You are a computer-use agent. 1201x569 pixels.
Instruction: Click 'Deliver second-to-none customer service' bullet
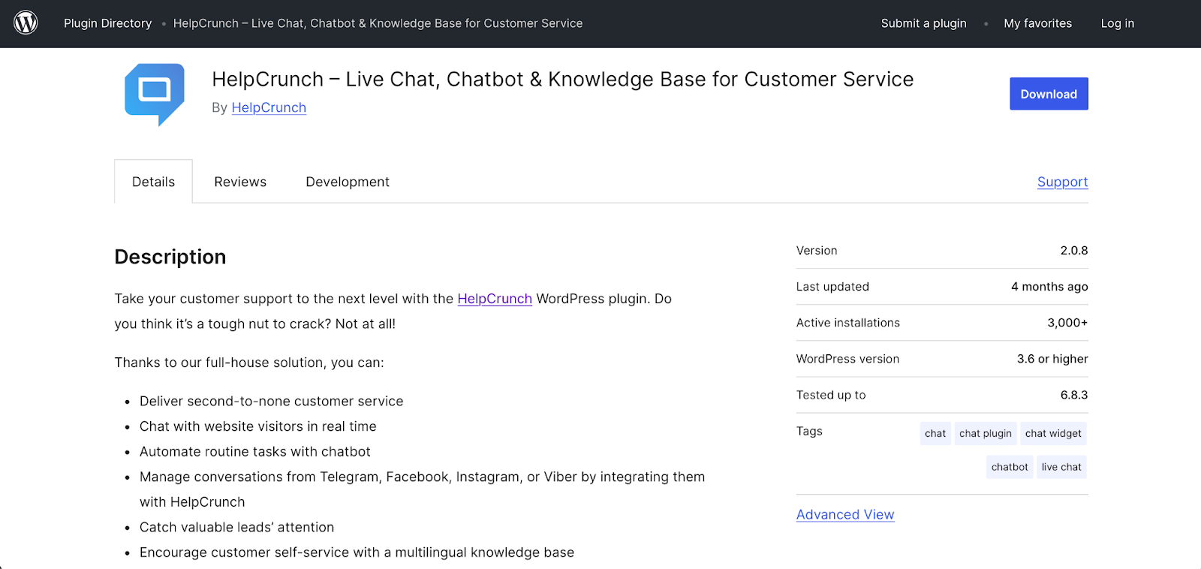point(272,402)
